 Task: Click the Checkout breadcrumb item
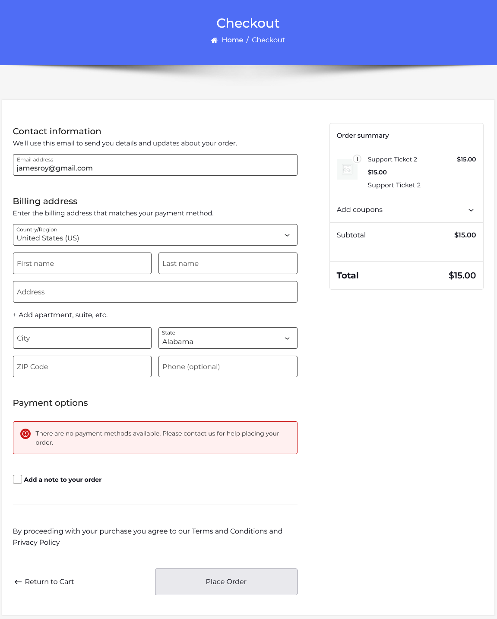268,40
